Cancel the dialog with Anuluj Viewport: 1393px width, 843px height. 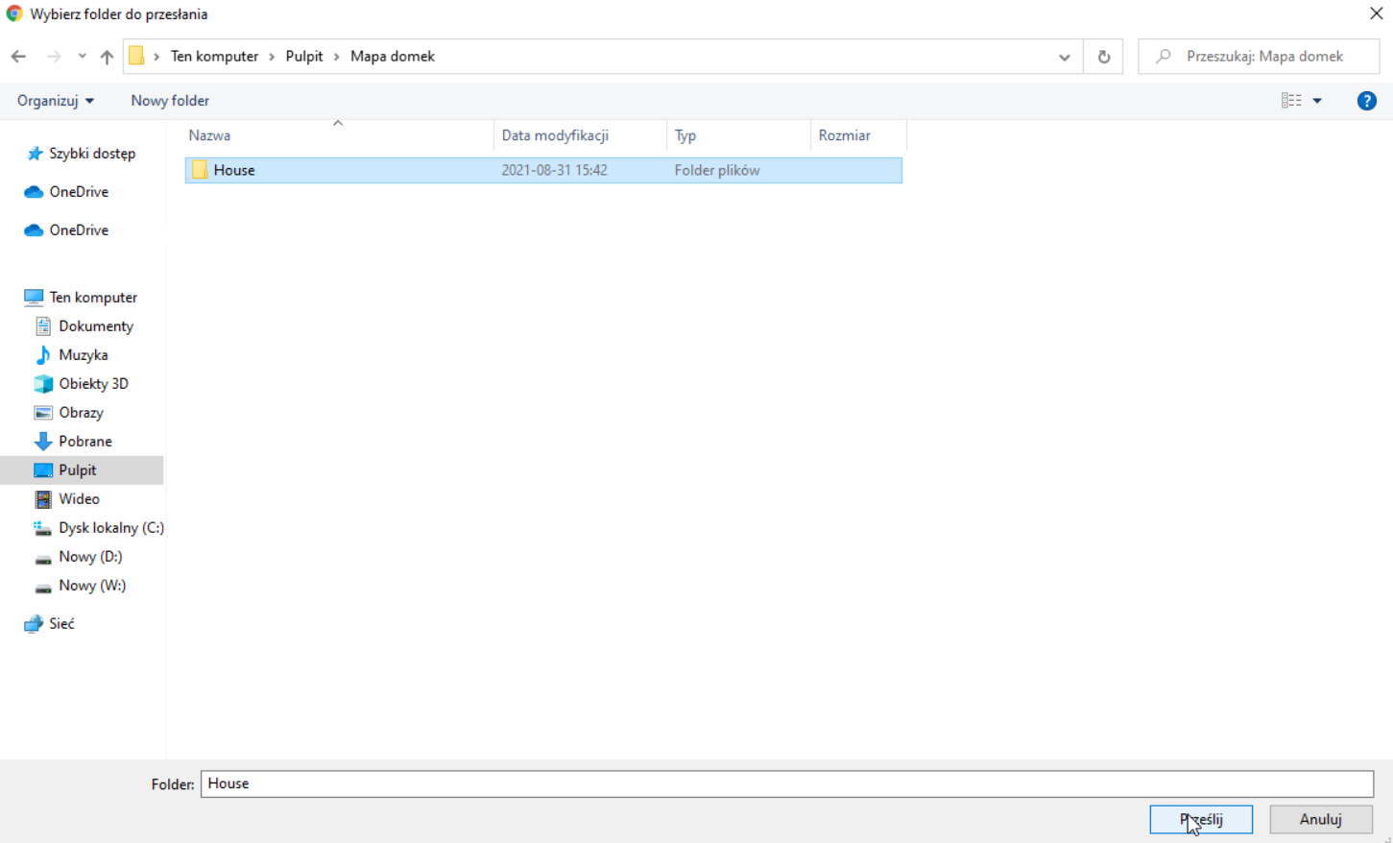(x=1320, y=819)
